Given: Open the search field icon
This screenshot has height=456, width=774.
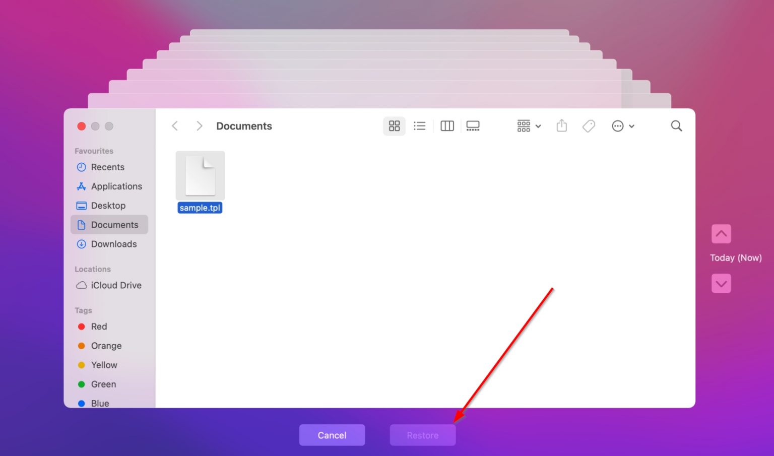Looking at the screenshot, I should (x=676, y=125).
